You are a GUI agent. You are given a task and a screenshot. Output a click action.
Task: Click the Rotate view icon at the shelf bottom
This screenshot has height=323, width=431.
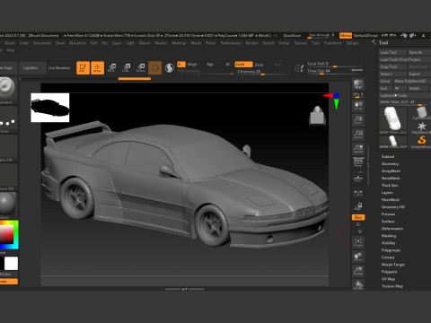[358, 284]
